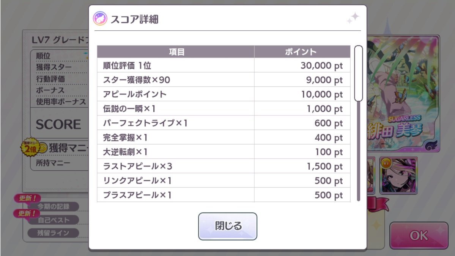This screenshot has height=256, width=455.
Task: Select the アピールポイント row
Action: [x=223, y=94]
